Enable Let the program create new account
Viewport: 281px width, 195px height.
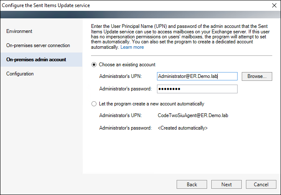click(x=94, y=104)
